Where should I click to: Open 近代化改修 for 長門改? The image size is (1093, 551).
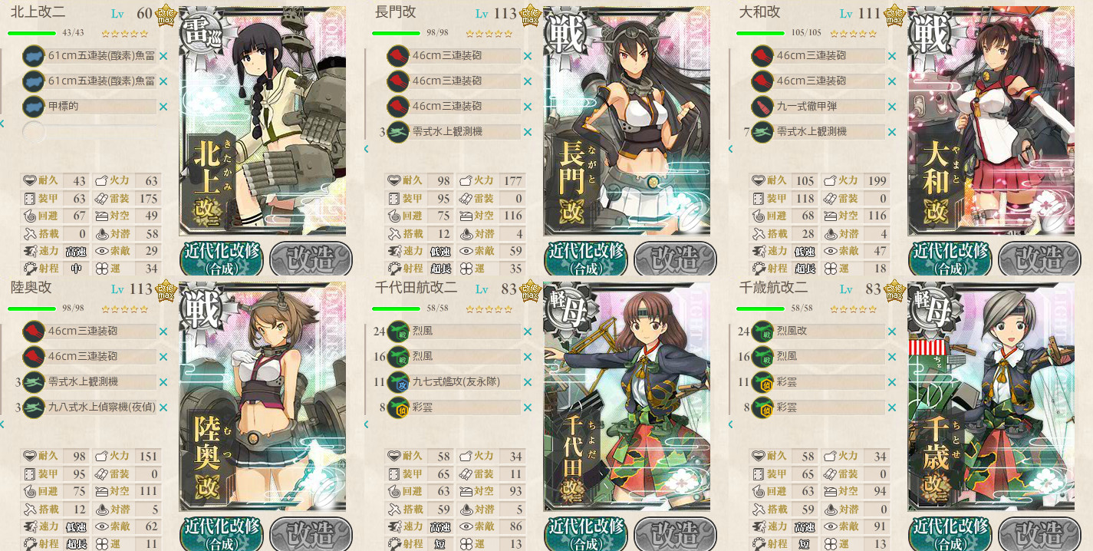click(x=585, y=259)
